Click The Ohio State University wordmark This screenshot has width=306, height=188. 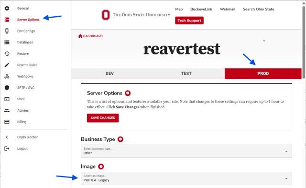(142, 15)
